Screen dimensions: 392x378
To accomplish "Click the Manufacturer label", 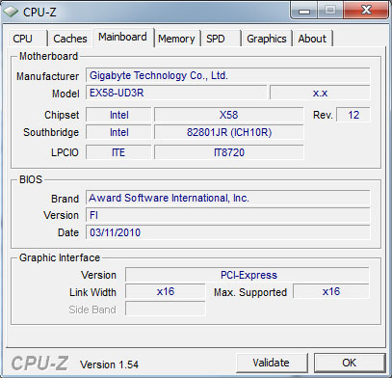I will (47, 76).
